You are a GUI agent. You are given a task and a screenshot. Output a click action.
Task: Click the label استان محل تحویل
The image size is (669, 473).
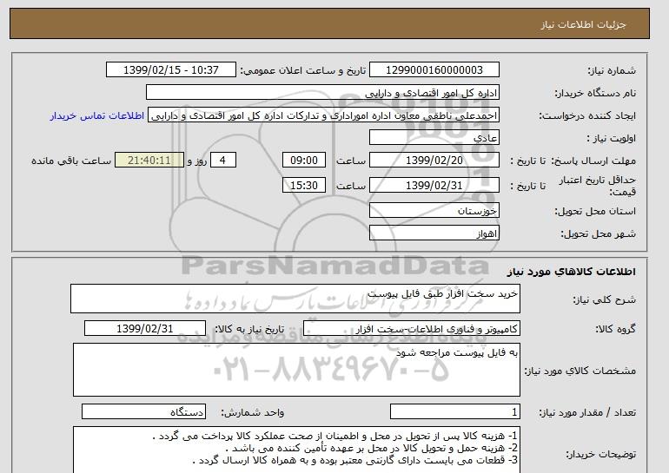[x=595, y=211]
